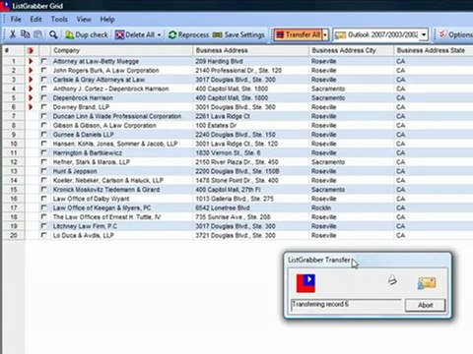Viewport: 473px width, 354px height.
Task: Run Dup check
Action: click(x=87, y=34)
